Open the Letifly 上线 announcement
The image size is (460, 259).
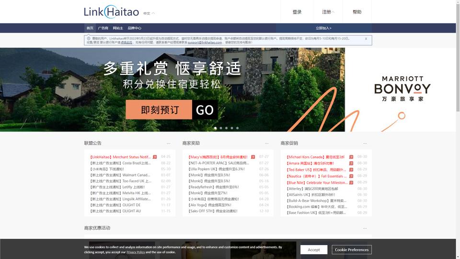pos(117,187)
